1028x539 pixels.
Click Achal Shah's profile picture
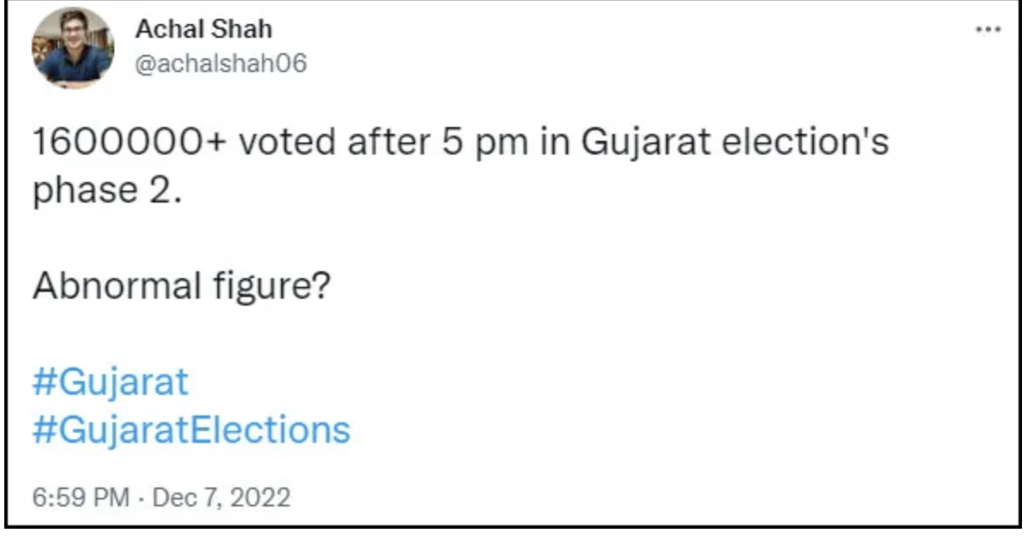[x=72, y=49]
